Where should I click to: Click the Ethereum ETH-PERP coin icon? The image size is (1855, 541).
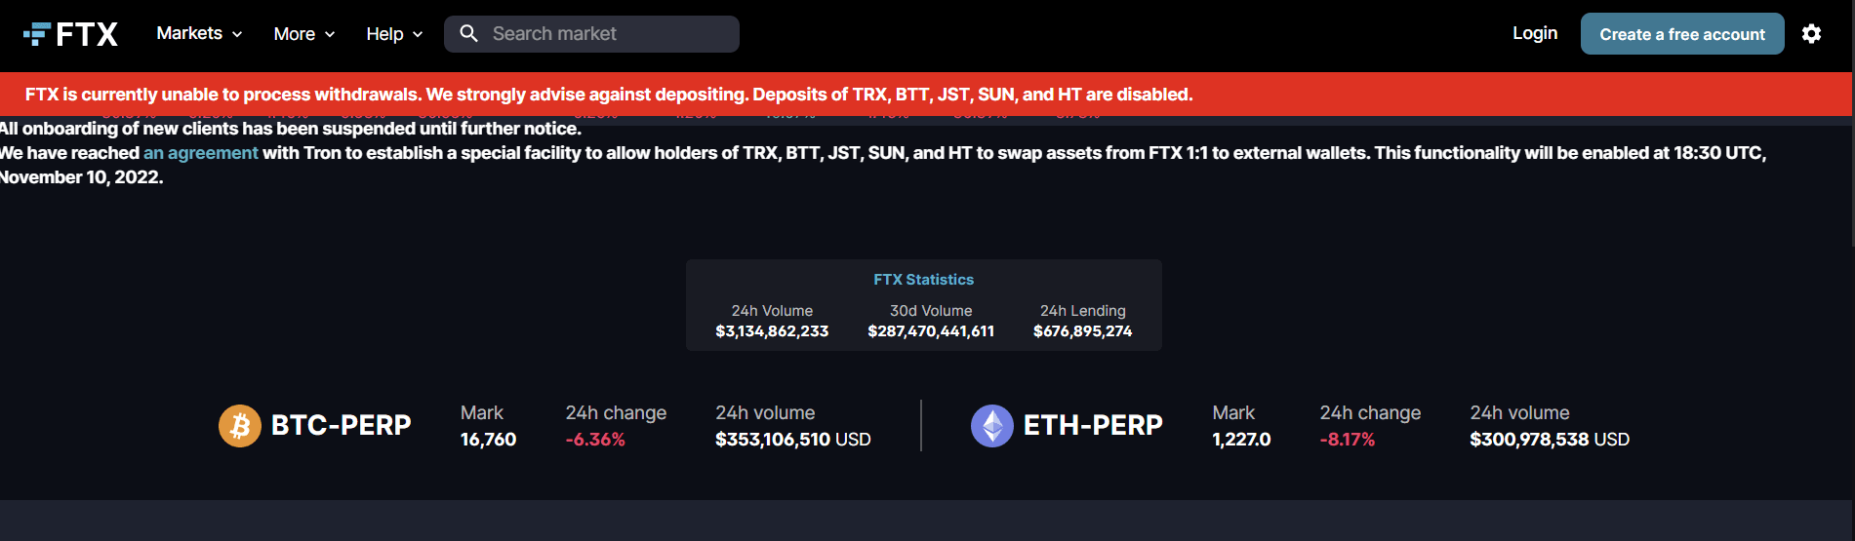click(x=991, y=426)
